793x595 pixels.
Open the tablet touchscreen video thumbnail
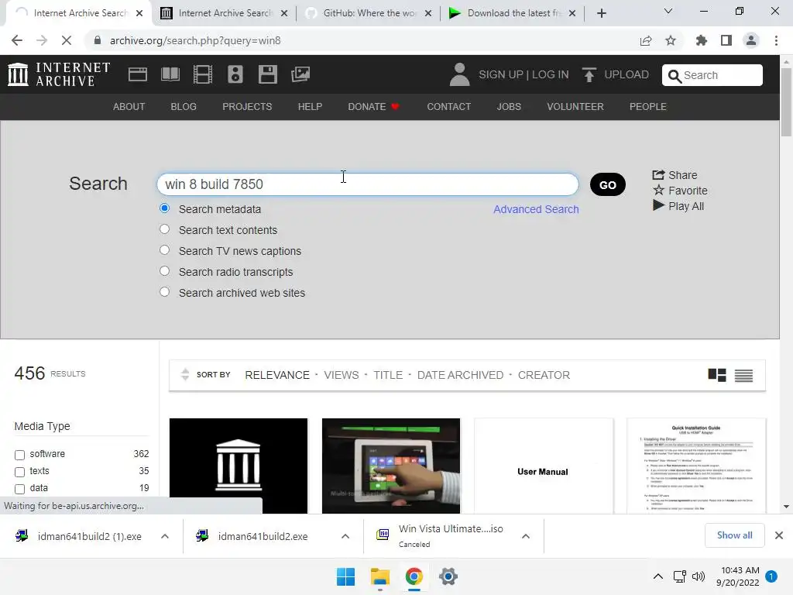coord(391,466)
